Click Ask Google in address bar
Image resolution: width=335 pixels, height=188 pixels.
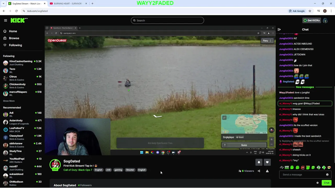point(297,11)
